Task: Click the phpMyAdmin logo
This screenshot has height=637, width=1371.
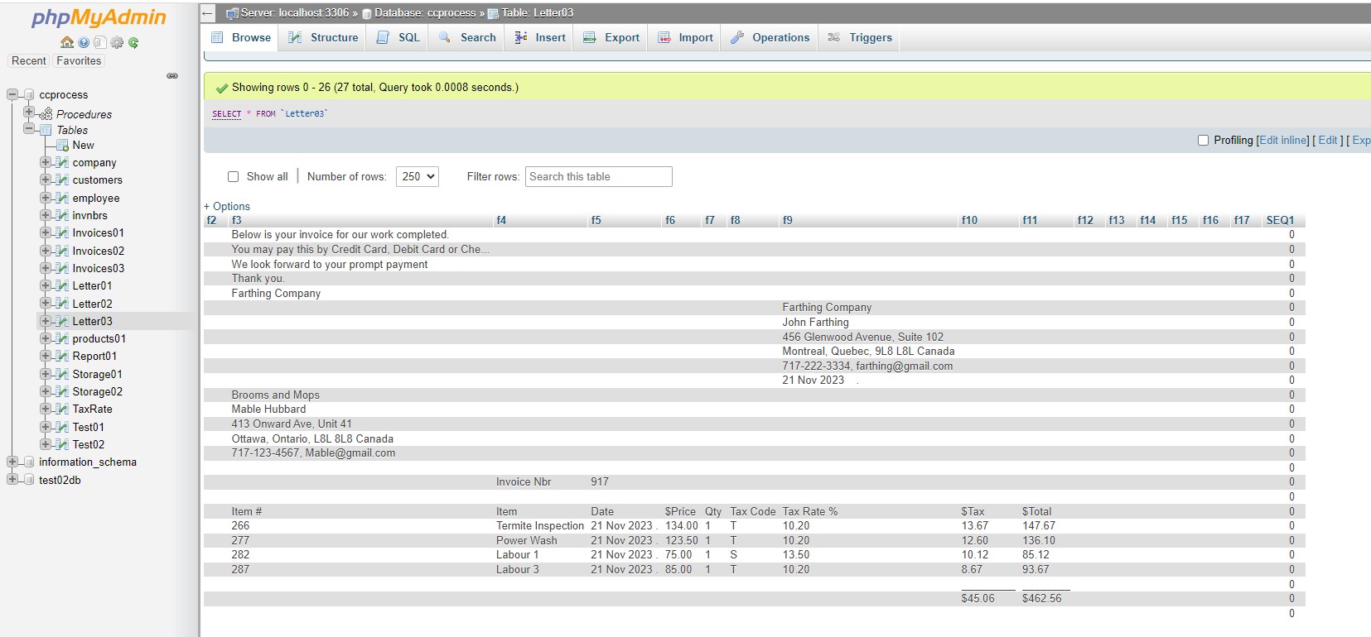Action: [99, 17]
